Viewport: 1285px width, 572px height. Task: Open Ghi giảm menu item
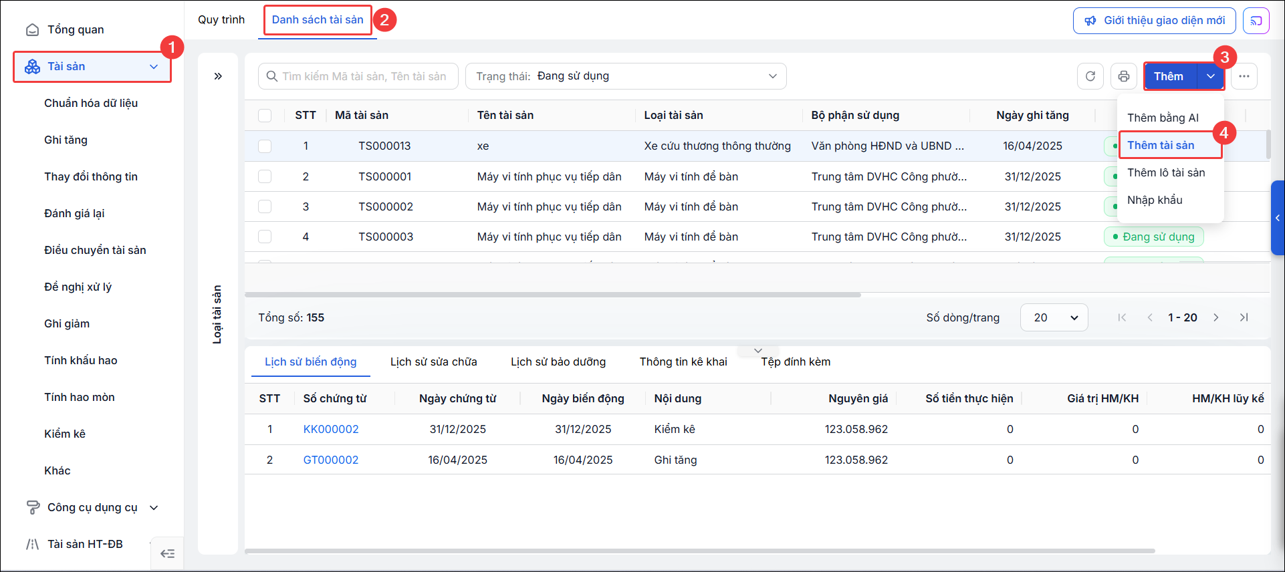(67, 323)
